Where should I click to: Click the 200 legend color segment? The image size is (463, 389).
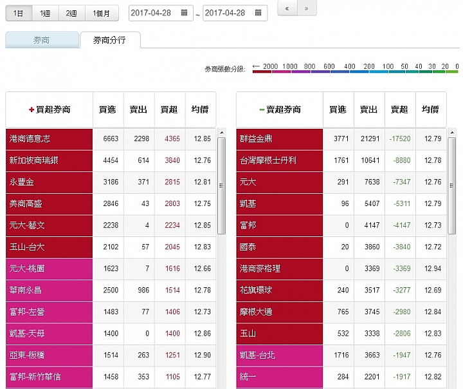tap(359, 71)
